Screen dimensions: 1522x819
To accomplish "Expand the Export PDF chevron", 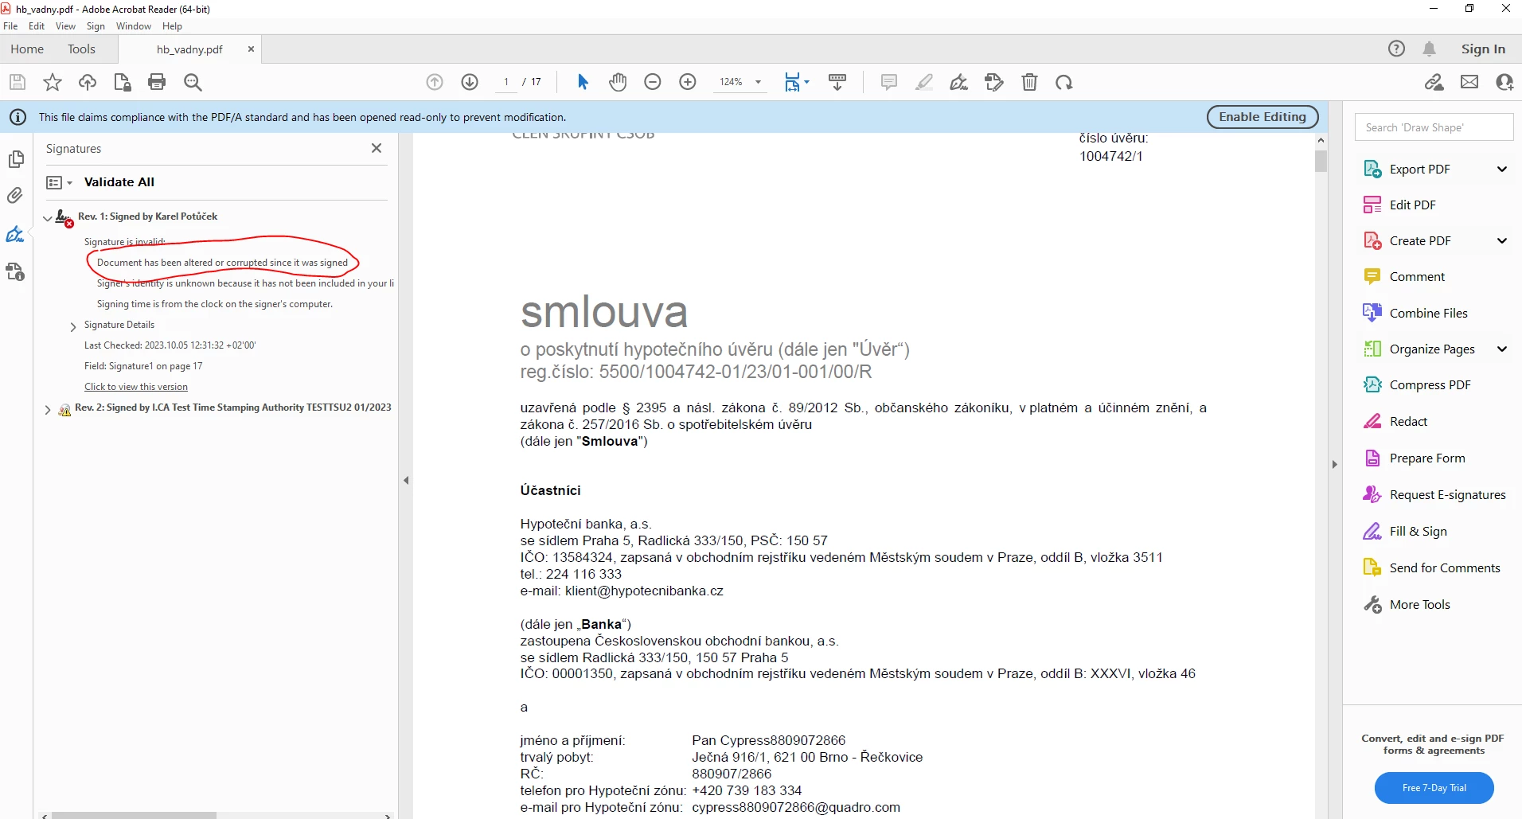I will tap(1502, 169).
